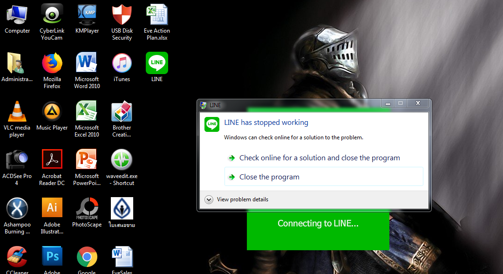
Task: Open USB Disk Security icon
Action: pos(122,14)
